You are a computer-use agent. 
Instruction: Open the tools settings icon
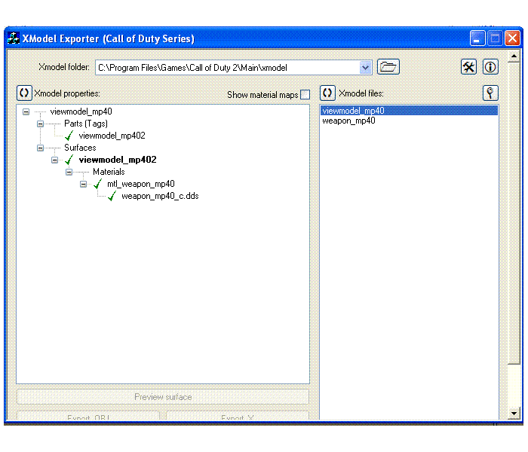coord(468,66)
